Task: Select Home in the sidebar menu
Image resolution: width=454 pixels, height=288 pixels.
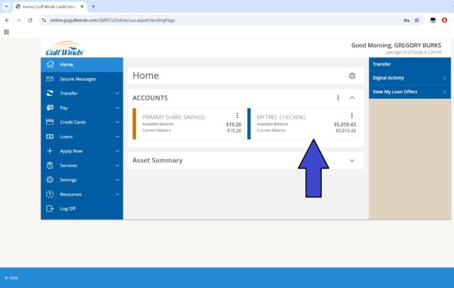Action: [x=66, y=64]
